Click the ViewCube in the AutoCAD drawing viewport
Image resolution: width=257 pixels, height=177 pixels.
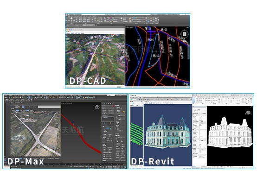tap(184, 34)
